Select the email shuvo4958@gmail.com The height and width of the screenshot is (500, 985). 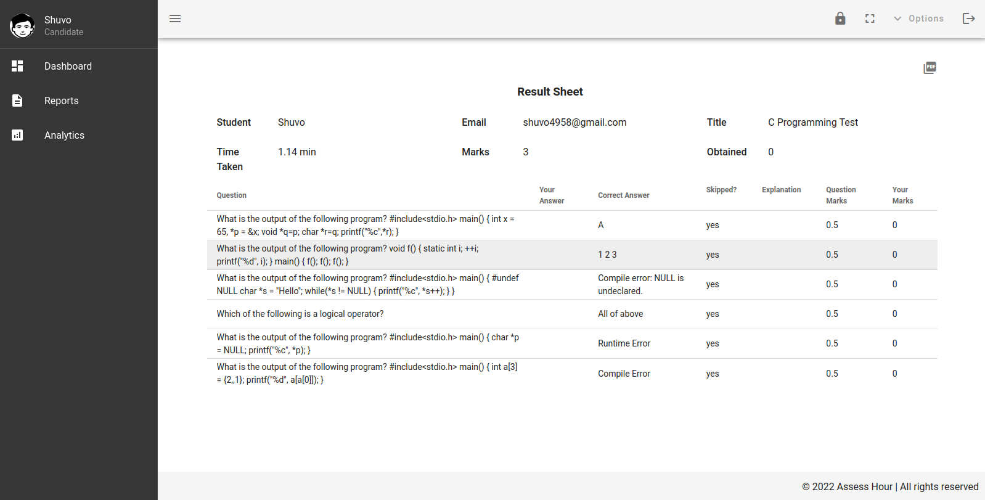pyautogui.click(x=574, y=122)
